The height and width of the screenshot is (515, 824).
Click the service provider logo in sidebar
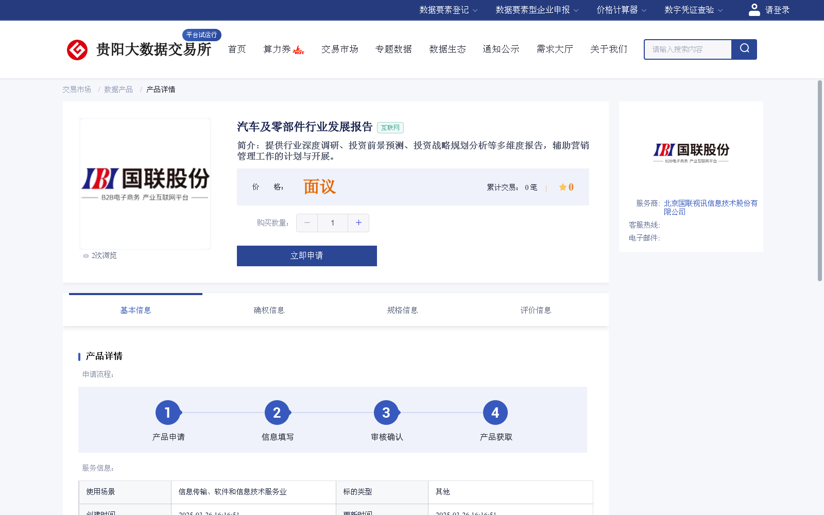tap(691, 153)
